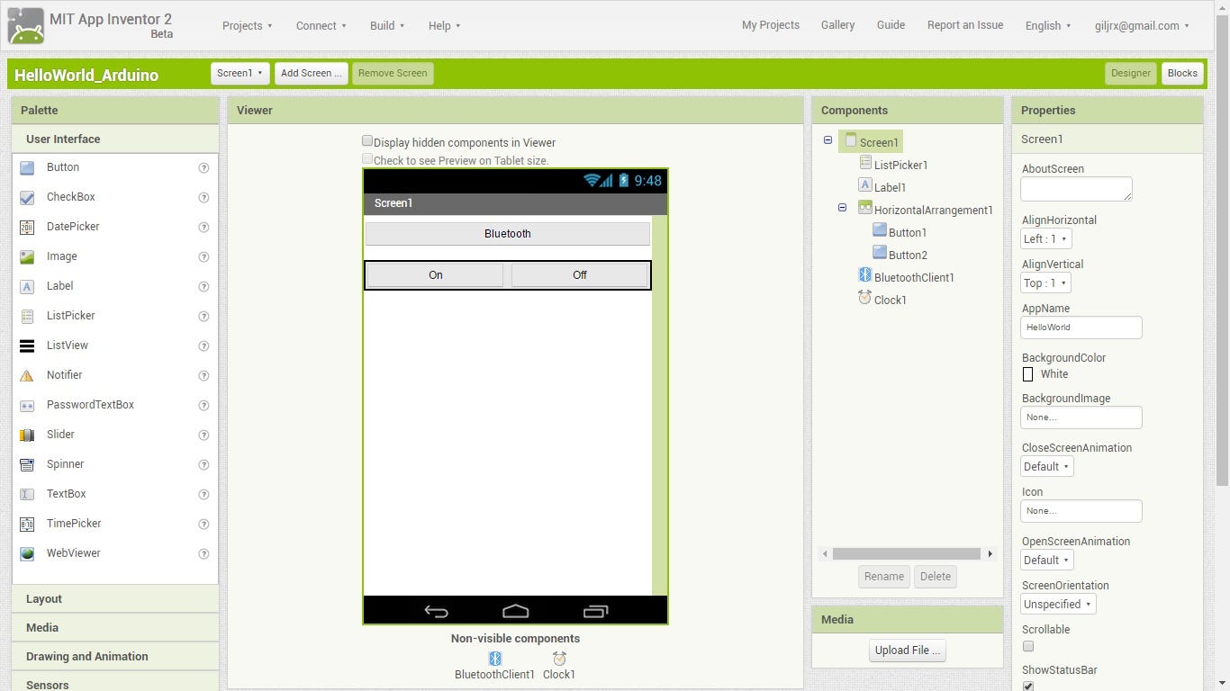Click the DatePicker icon in Palette
This screenshot has height=691, width=1230.
pos(29,226)
